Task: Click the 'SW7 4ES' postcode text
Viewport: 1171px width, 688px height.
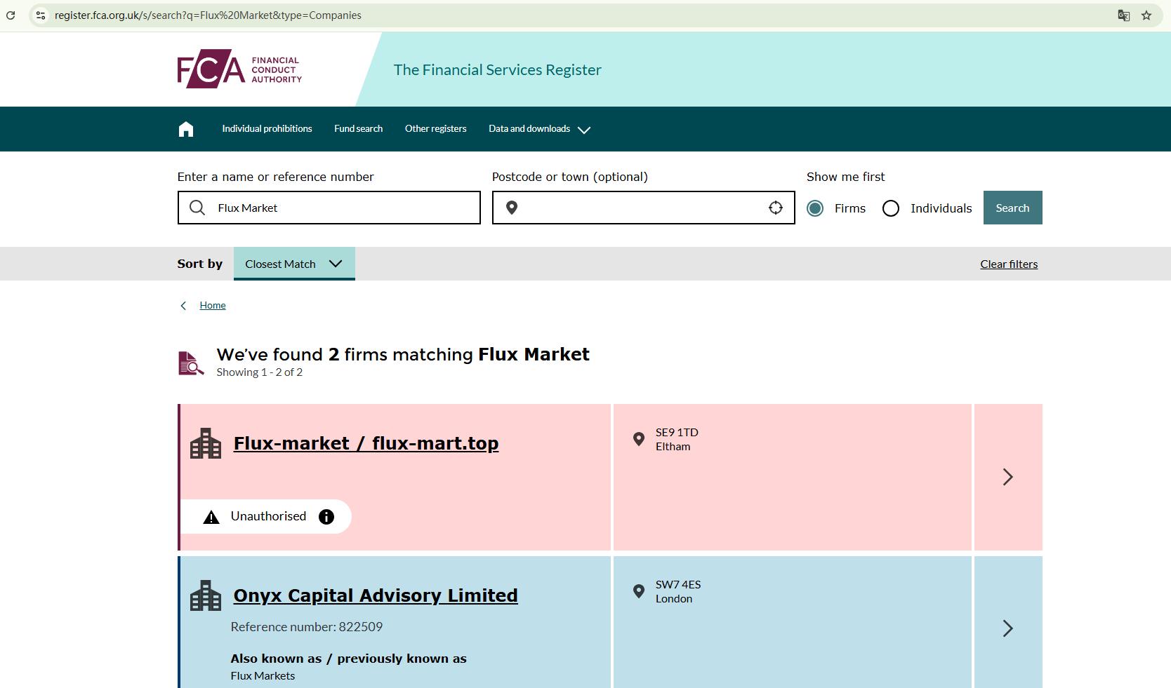Action: pyautogui.click(x=678, y=585)
